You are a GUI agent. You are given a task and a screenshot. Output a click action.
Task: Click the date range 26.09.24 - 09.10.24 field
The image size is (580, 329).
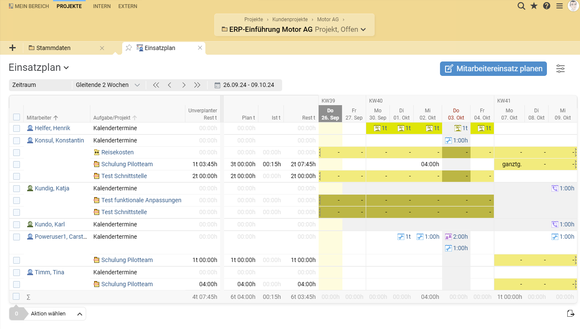point(248,85)
